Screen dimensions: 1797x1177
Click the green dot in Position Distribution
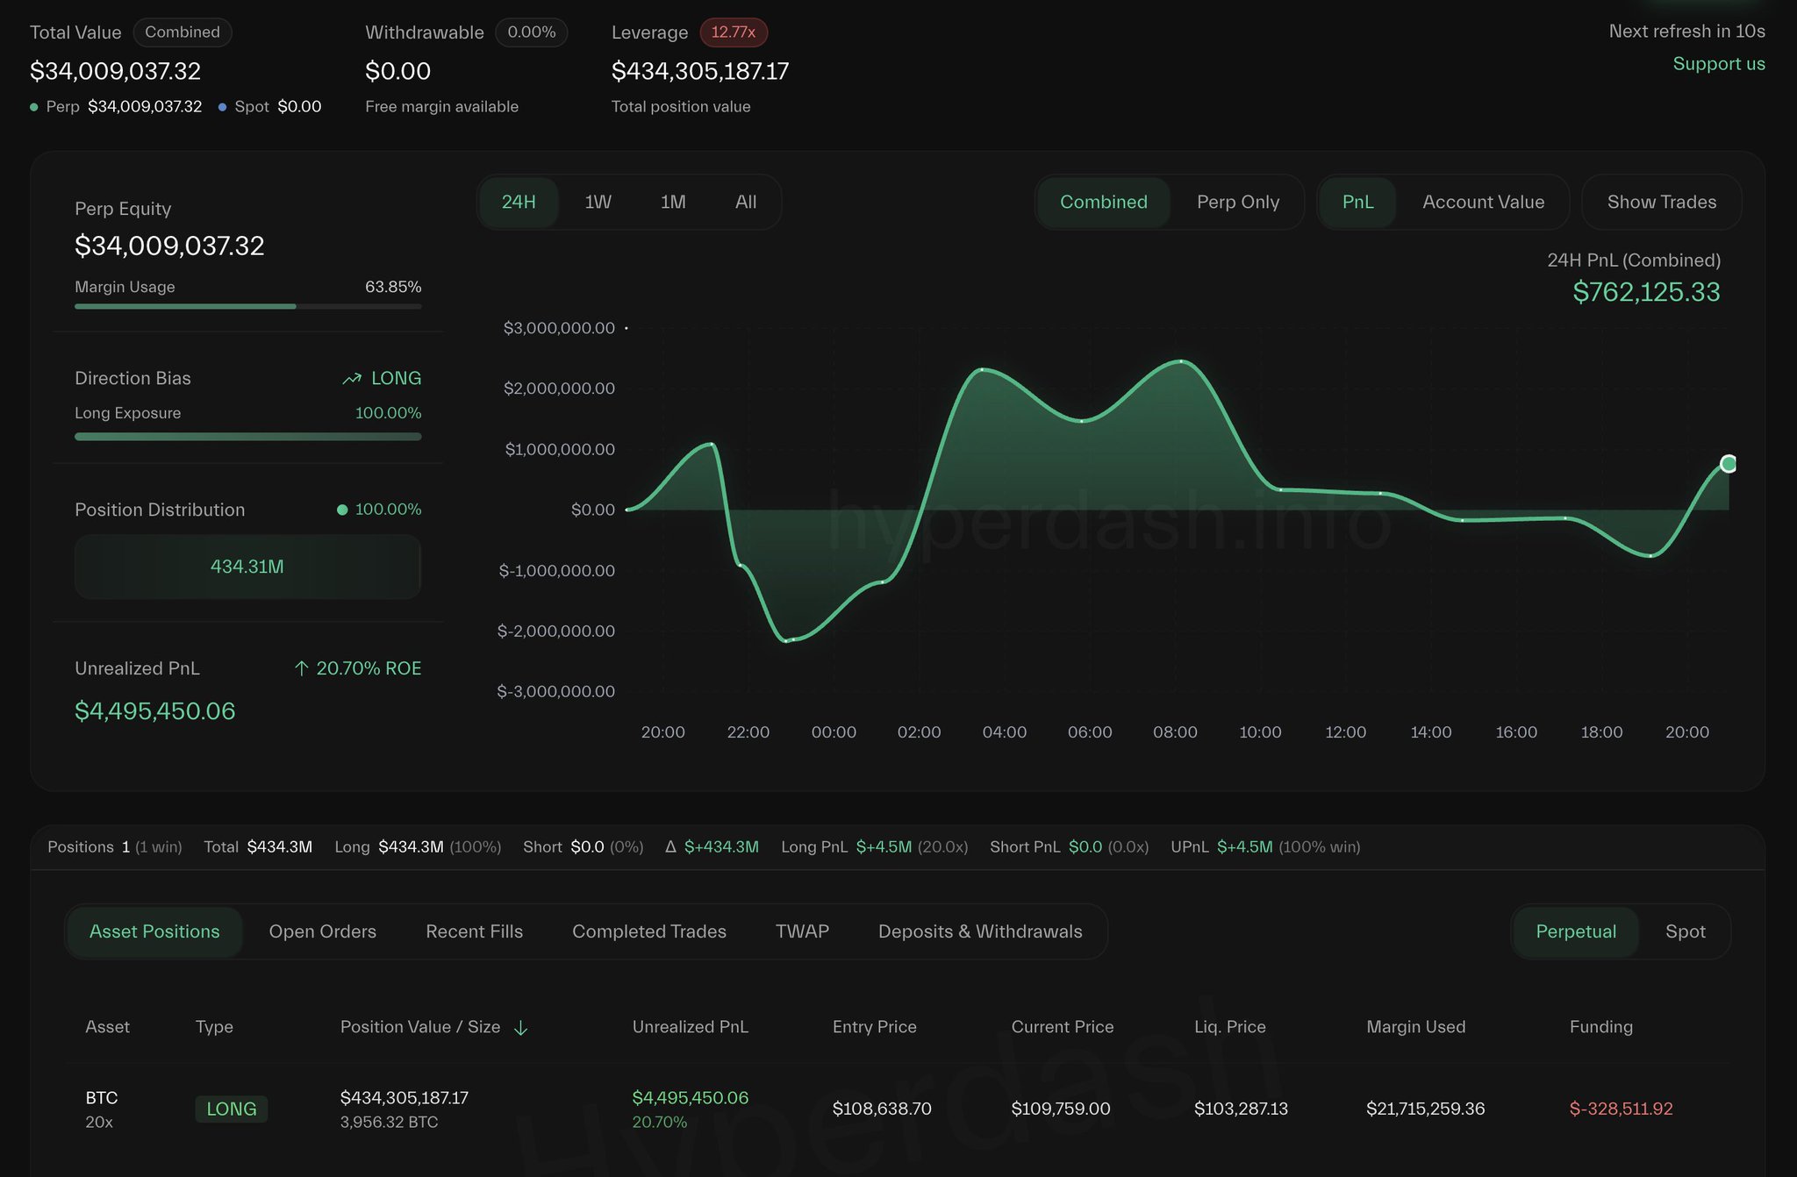pyautogui.click(x=342, y=510)
